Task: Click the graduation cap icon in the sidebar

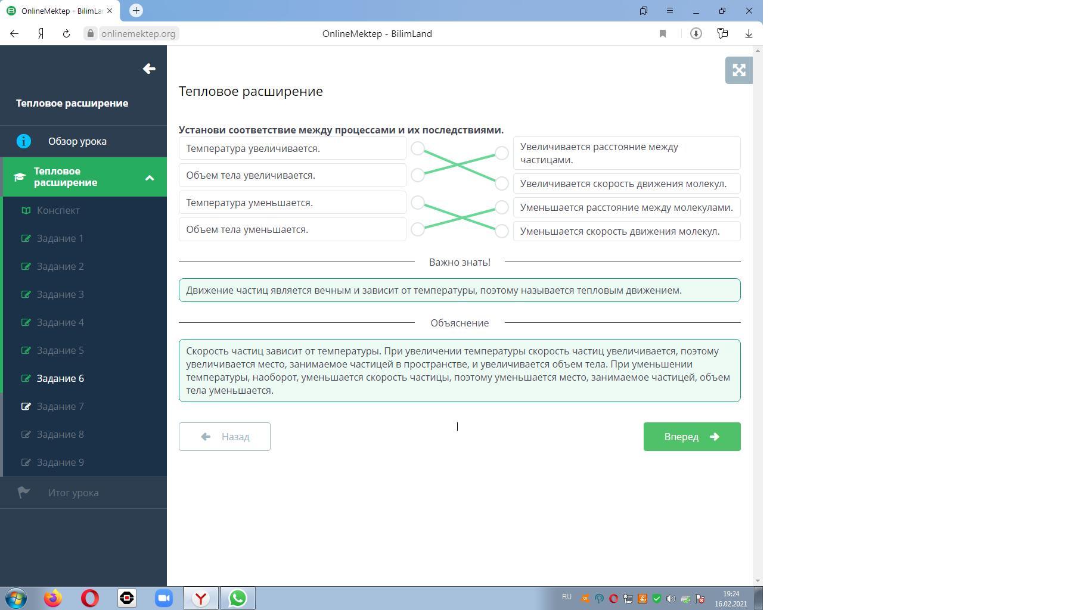Action: (x=20, y=177)
